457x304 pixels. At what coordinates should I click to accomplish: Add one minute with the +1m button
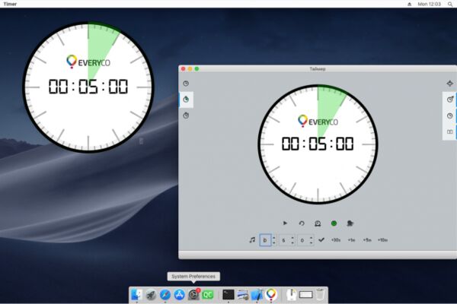(351, 240)
